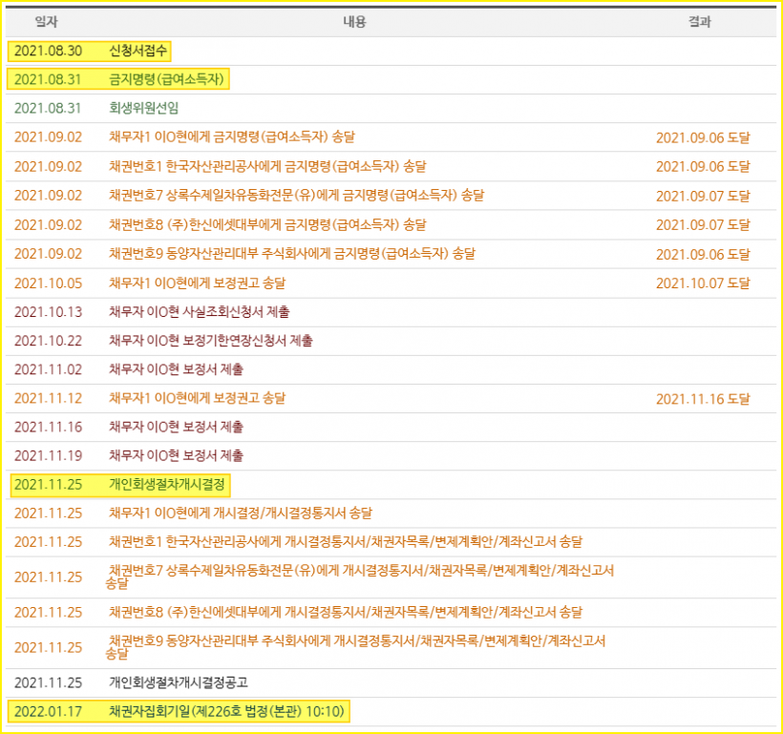783x734 pixels.
Task: Click result 2021.11.16 도달
Action: click(703, 400)
